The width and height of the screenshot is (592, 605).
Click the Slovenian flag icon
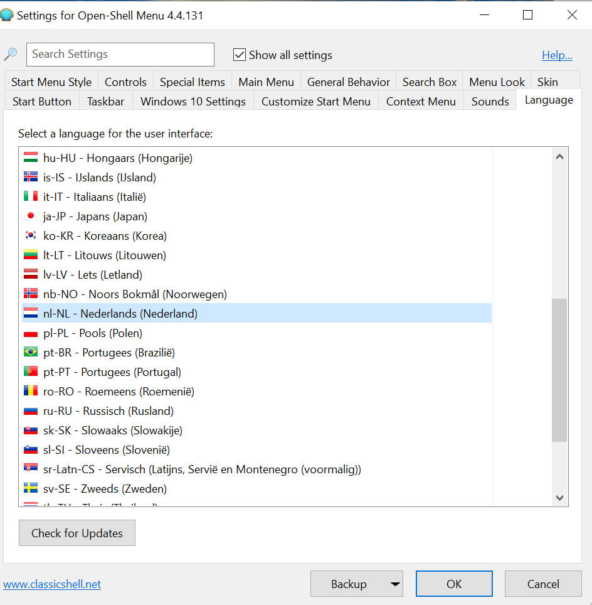[x=31, y=449]
